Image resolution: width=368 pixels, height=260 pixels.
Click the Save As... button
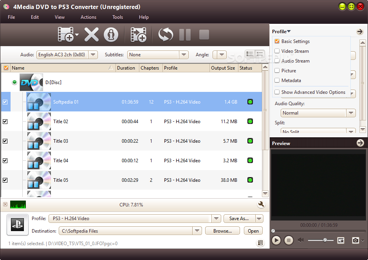click(239, 219)
